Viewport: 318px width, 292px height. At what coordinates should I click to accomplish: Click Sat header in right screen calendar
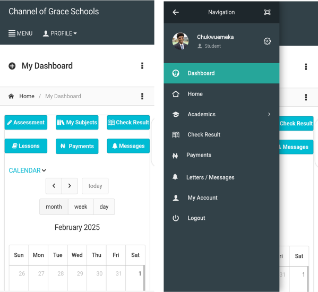(x=299, y=256)
